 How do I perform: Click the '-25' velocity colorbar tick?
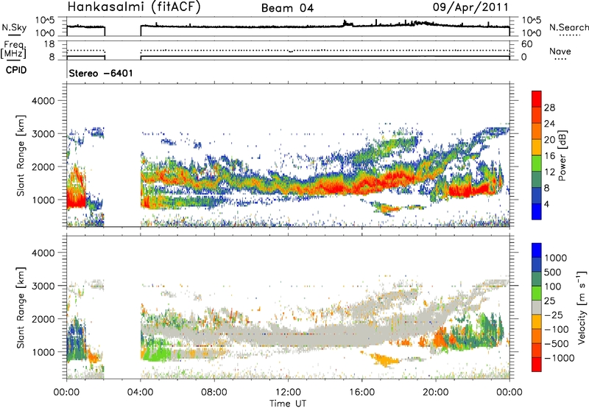[x=554, y=314]
